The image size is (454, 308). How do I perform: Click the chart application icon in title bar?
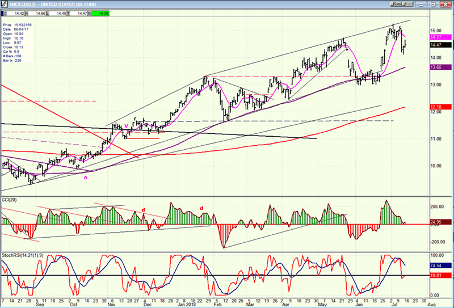3,3
